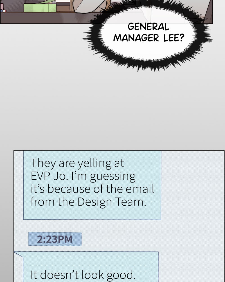
Task: Click the empty chat area right of the messages
Action: tap(192, 216)
